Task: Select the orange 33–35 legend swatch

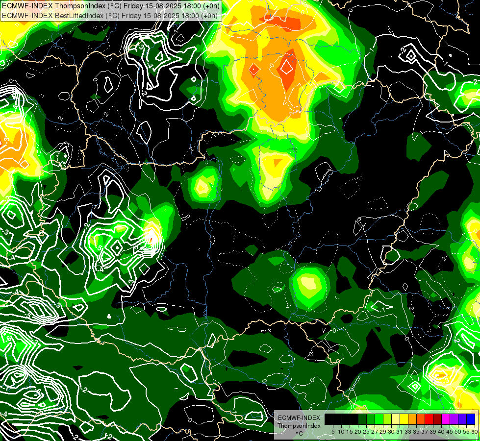Action: pyautogui.click(x=412, y=419)
